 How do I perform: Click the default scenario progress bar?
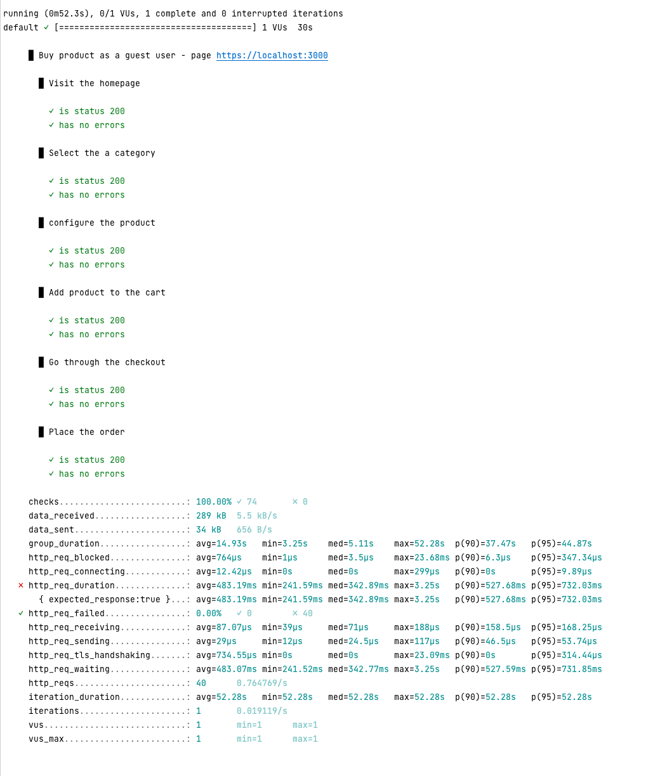pos(155,27)
